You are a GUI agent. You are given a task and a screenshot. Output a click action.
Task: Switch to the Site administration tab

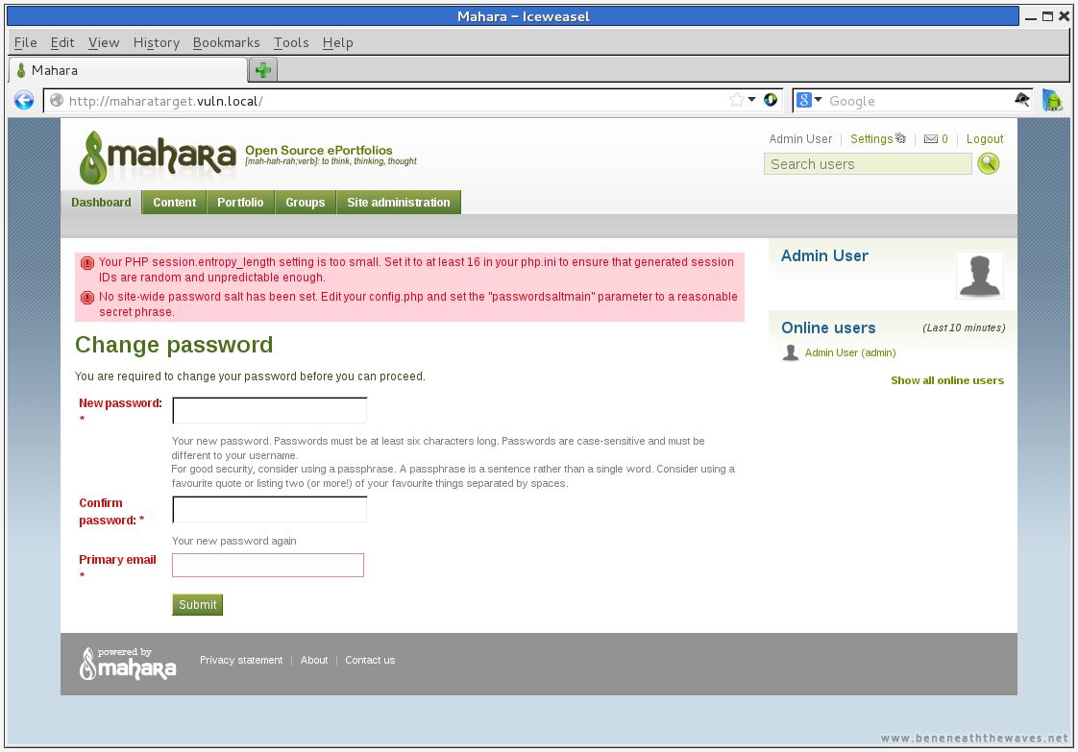coord(399,202)
